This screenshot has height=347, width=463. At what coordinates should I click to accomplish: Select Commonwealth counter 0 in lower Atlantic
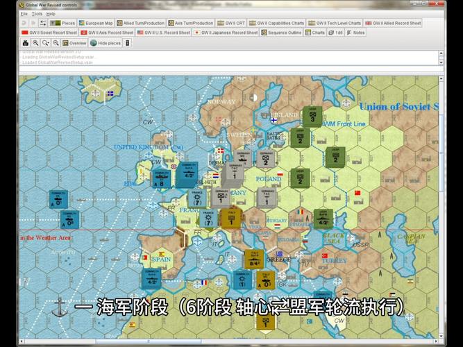point(69,219)
